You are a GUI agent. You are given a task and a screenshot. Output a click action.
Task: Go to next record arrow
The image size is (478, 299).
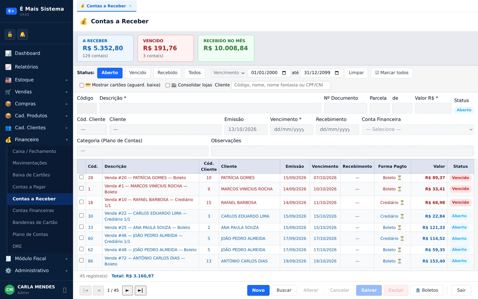click(127, 290)
